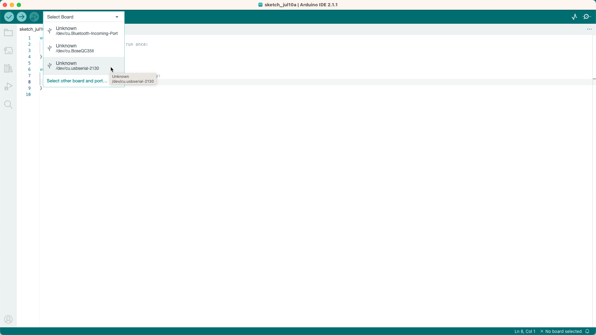Close the window with the red button
The height and width of the screenshot is (335, 596).
coord(5,5)
